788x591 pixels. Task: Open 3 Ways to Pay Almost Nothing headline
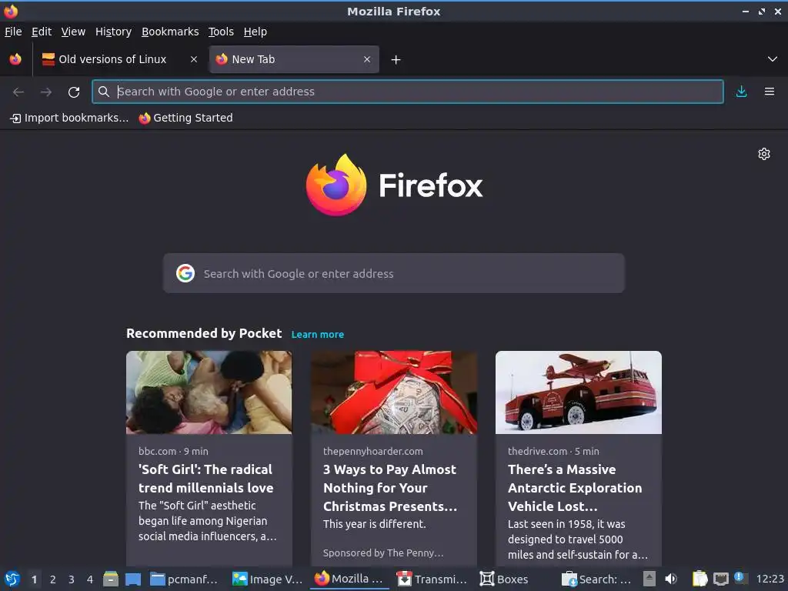tap(390, 488)
